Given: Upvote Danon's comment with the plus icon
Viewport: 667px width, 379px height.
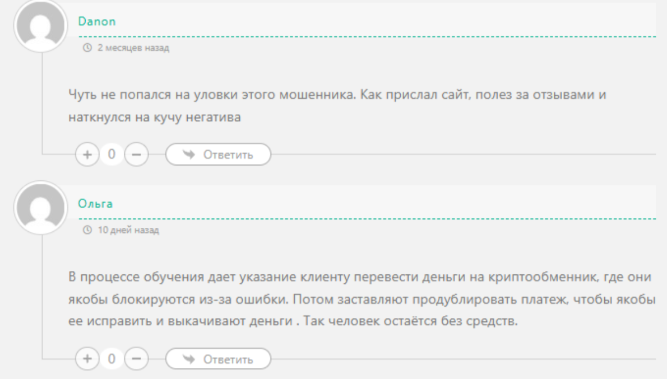Looking at the screenshot, I should tap(87, 155).
